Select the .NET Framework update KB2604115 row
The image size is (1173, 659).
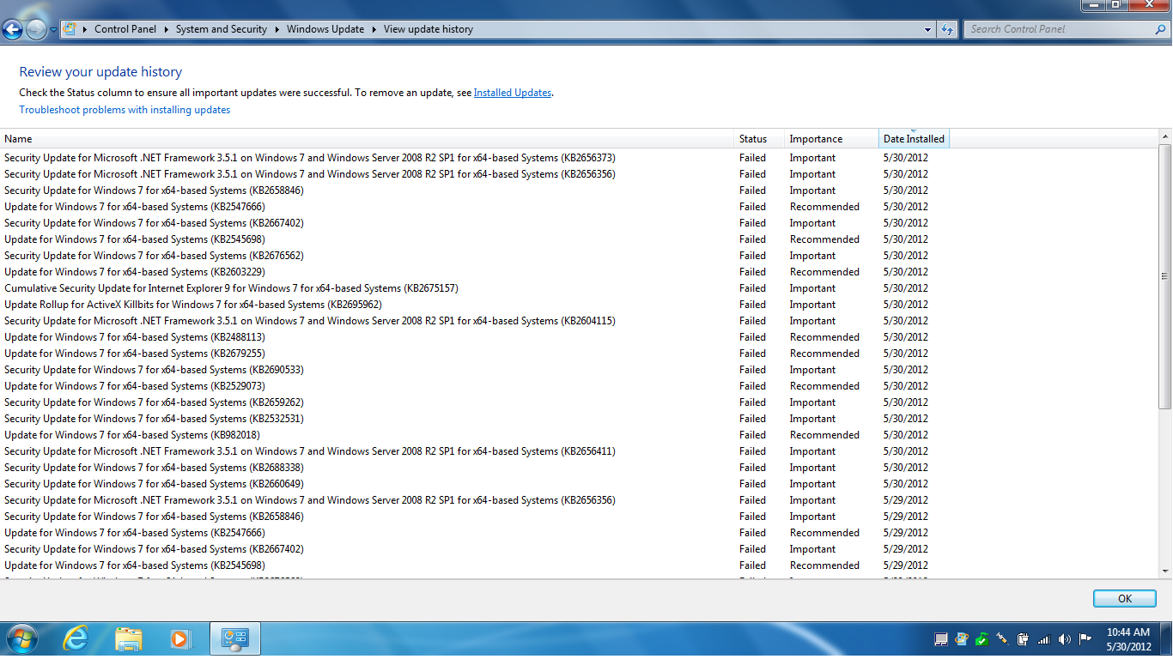(x=475, y=321)
